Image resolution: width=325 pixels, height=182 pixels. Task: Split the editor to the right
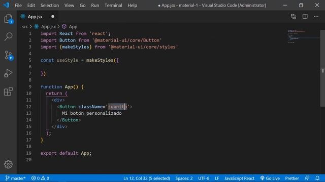(x=305, y=17)
